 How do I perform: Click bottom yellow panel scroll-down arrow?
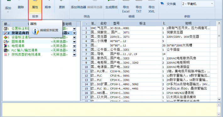[219, 114]
